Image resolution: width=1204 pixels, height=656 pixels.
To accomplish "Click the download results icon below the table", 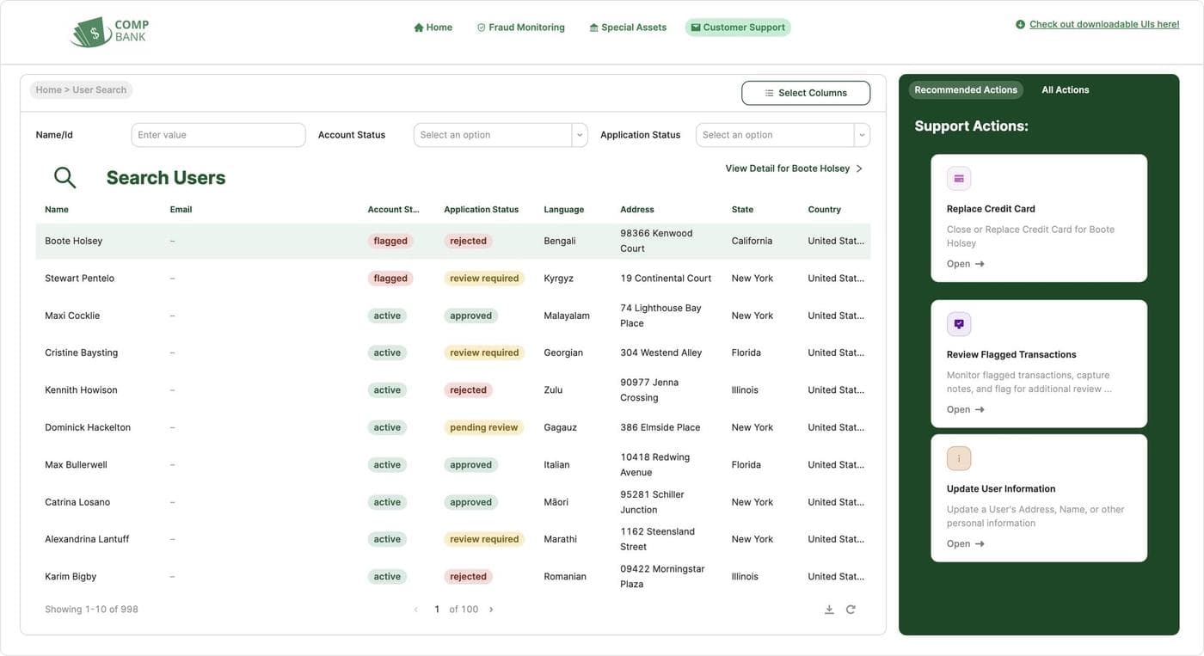I will (826, 608).
